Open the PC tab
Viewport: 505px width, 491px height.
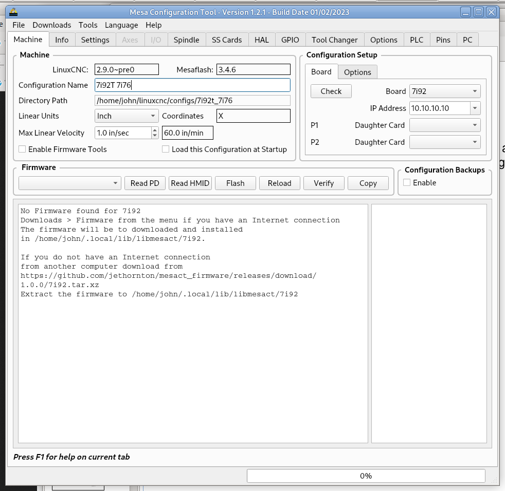(467, 40)
